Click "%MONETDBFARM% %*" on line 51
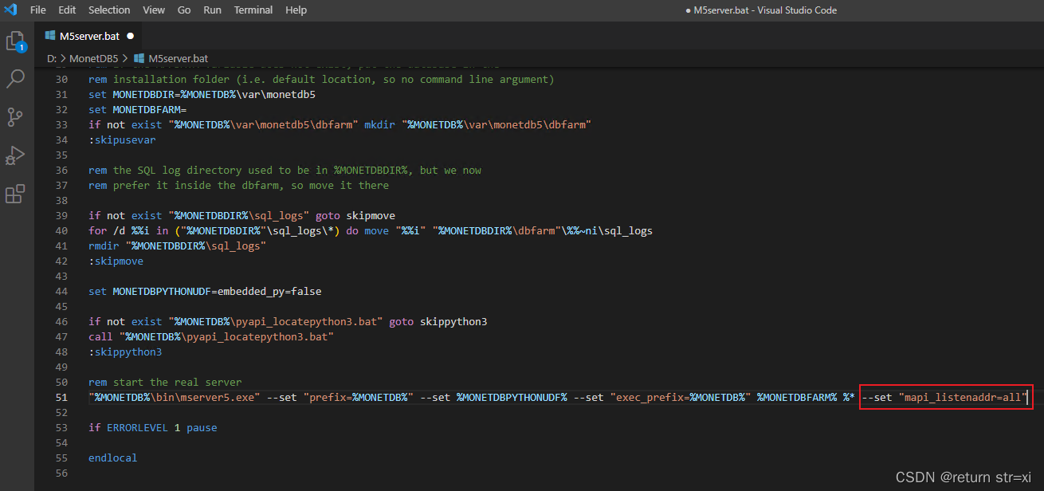 point(806,397)
